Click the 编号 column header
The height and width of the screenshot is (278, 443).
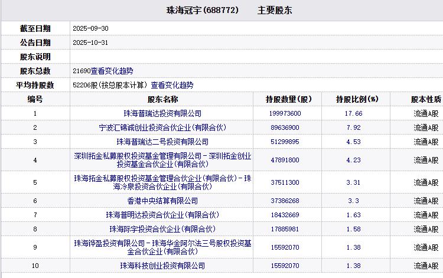pyautogui.click(x=35, y=99)
